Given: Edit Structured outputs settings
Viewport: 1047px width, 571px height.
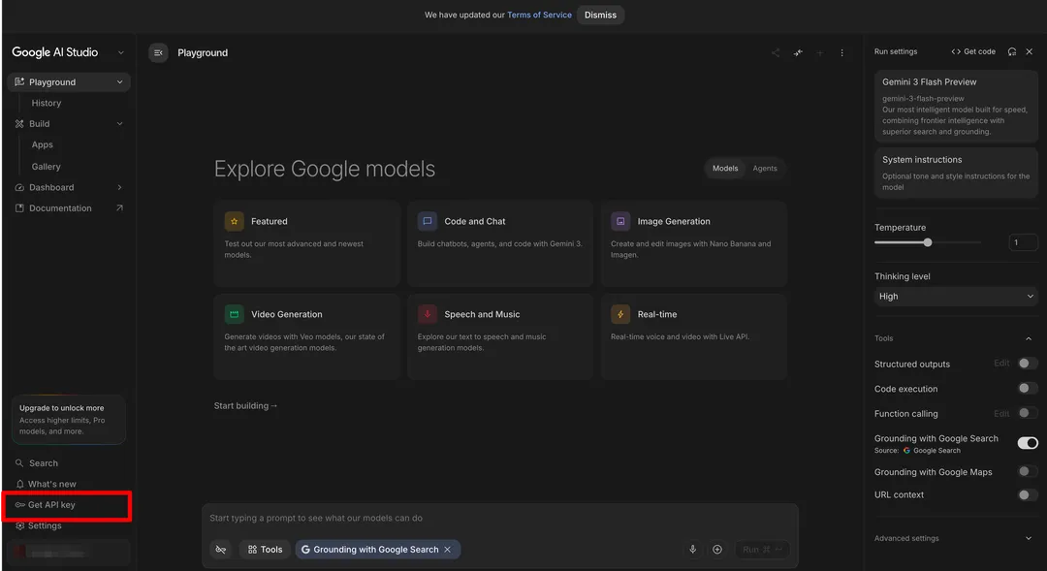Looking at the screenshot, I should coord(1000,364).
